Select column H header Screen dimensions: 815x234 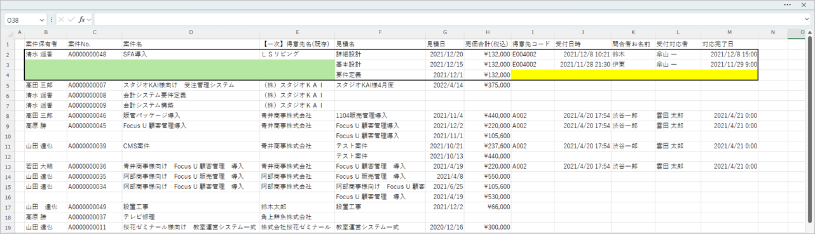[x=488, y=33]
